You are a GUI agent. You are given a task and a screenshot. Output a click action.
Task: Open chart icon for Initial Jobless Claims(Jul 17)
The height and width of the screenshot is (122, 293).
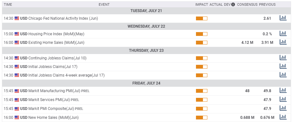(x=283, y=66)
